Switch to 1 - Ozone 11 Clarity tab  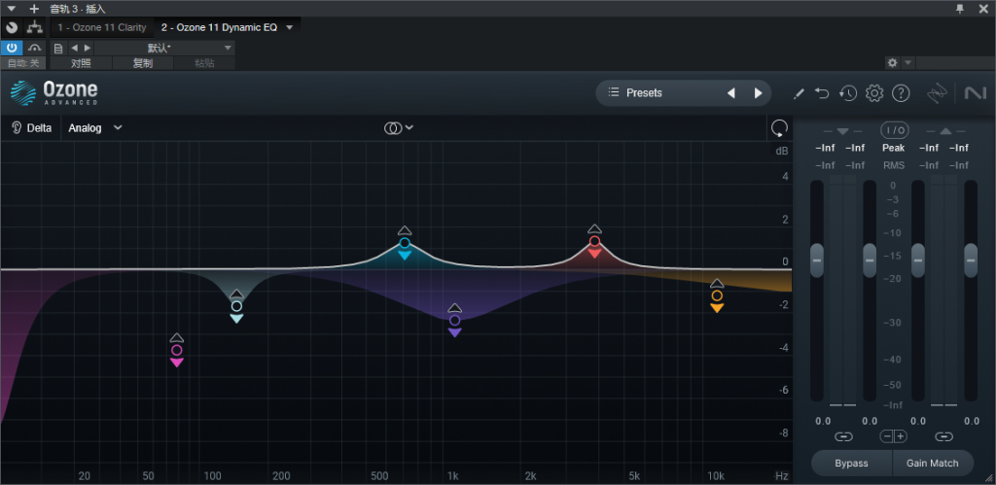point(101,27)
